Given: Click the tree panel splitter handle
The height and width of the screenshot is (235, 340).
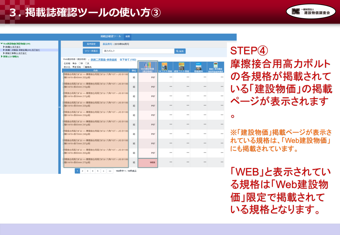Looking at the screenshot, I should (x=60, y=107).
